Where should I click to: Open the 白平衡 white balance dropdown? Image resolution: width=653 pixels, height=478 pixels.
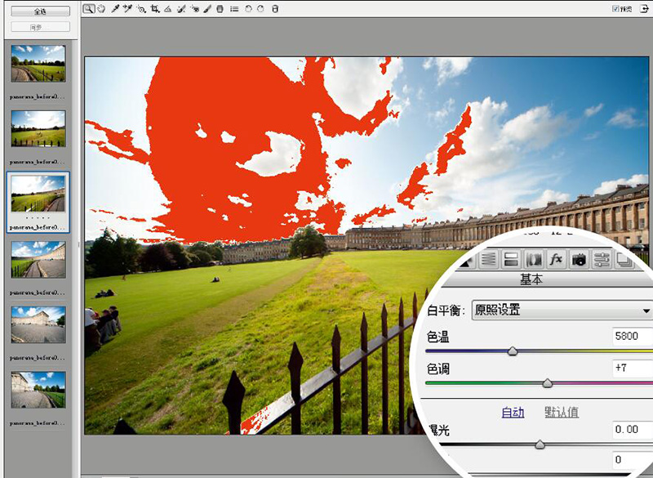(645, 309)
